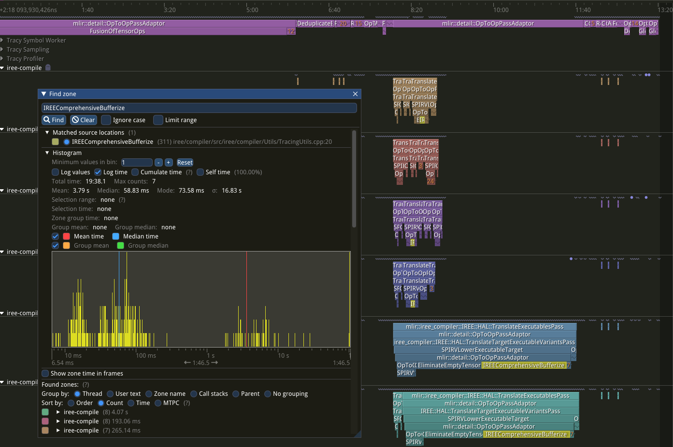Click the blue Median time color swatch
This screenshot has height=447, width=673.
coord(116,236)
